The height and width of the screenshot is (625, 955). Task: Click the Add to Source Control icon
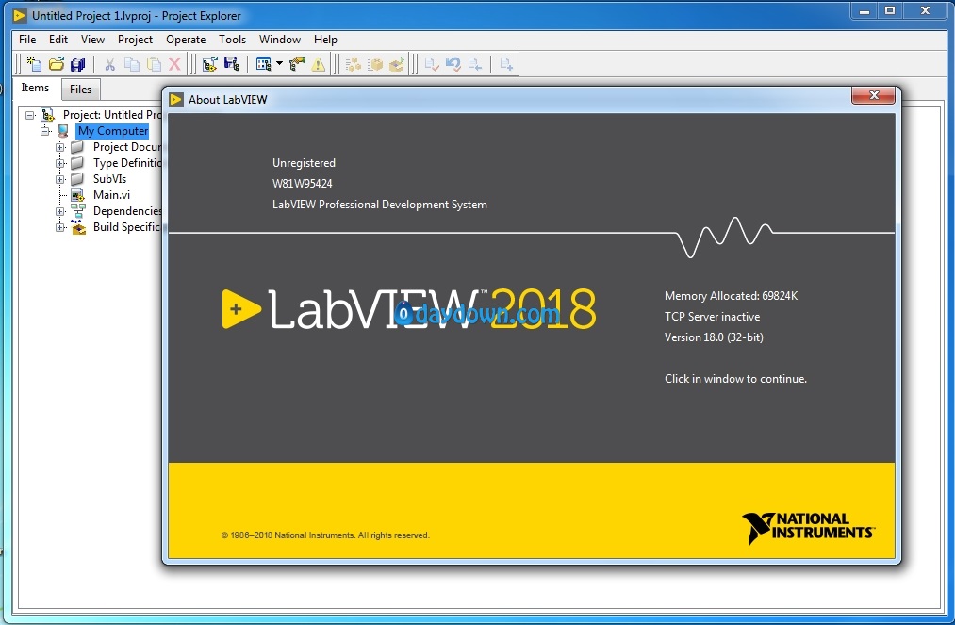click(506, 64)
